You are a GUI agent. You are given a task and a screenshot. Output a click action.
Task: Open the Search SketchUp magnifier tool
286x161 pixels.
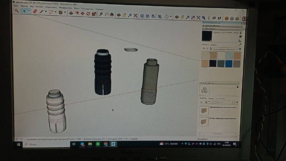coord(16,11)
